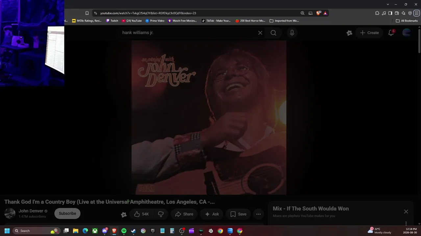Screen dimensions: 421x236
Task: Open the Brave main hamburger menu
Action: point(416,13)
